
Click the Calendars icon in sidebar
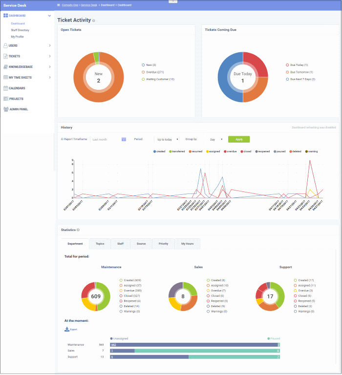pyautogui.click(x=5, y=88)
